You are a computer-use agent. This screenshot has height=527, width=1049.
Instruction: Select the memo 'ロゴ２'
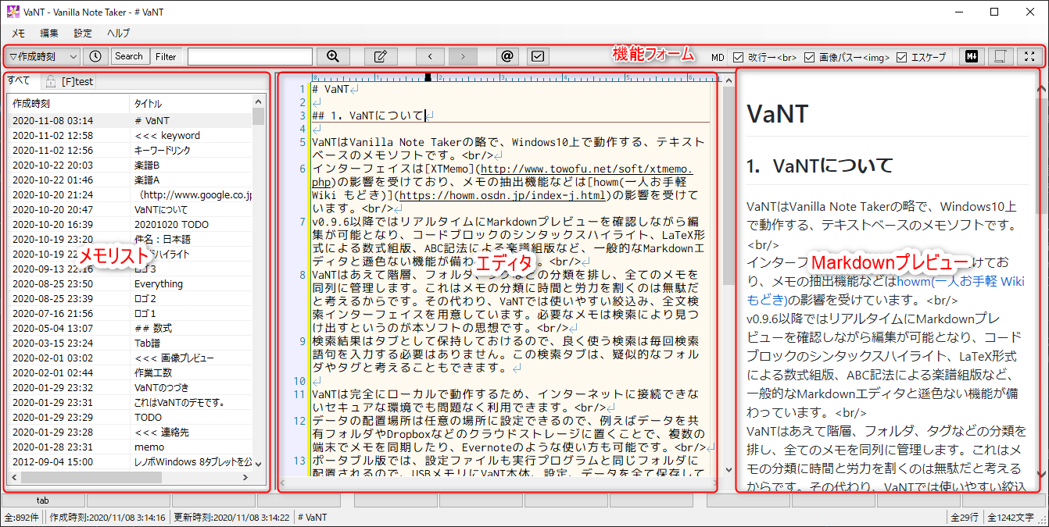(x=130, y=298)
